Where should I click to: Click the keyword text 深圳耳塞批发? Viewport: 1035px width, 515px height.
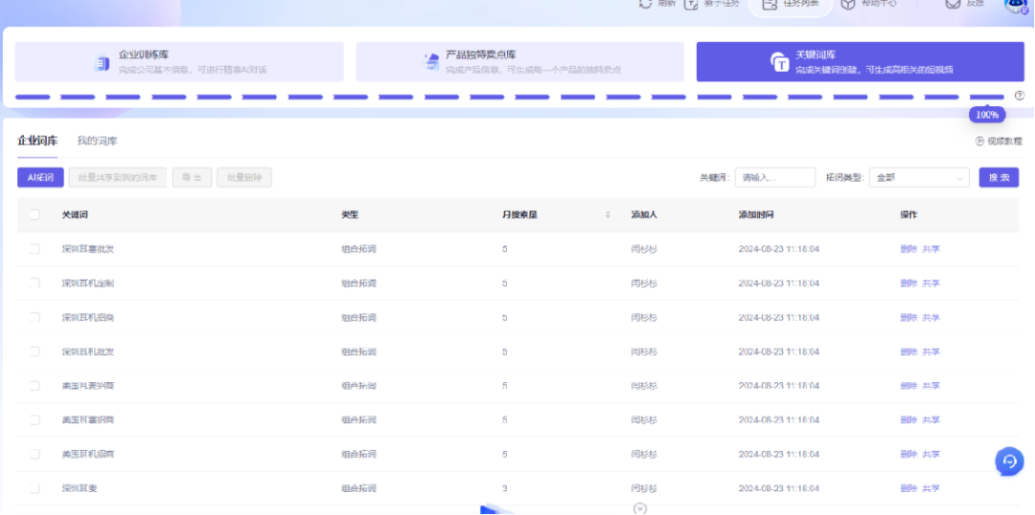pos(88,249)
